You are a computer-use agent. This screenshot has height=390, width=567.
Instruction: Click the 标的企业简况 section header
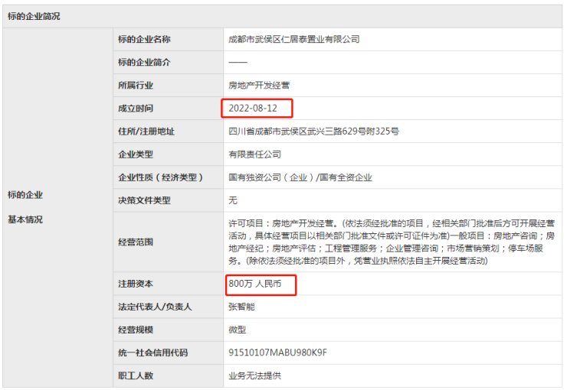click(x=34, y=16)
